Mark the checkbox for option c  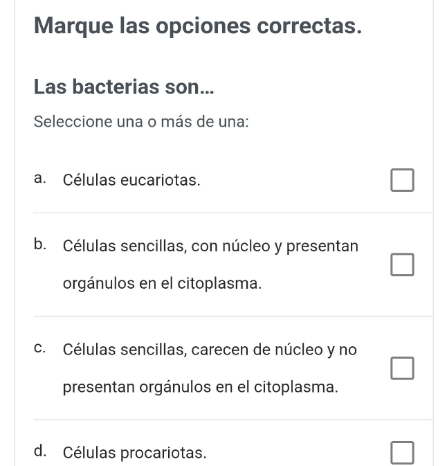pos(402,368)
